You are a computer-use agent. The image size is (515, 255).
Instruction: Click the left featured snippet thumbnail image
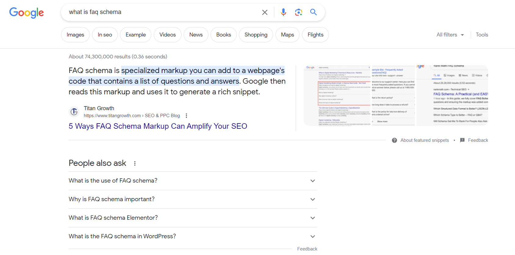click(337, 96)
